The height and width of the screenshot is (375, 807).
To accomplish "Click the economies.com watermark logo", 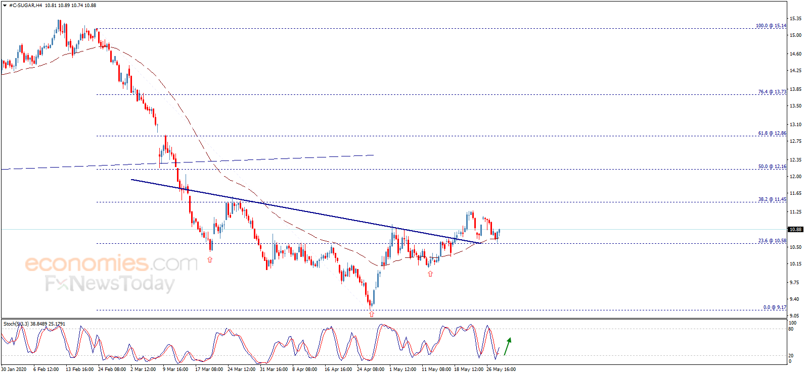I will [x=111, y=263].
